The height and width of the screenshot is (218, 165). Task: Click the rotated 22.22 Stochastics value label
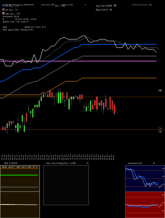click(x=160, y=186)
